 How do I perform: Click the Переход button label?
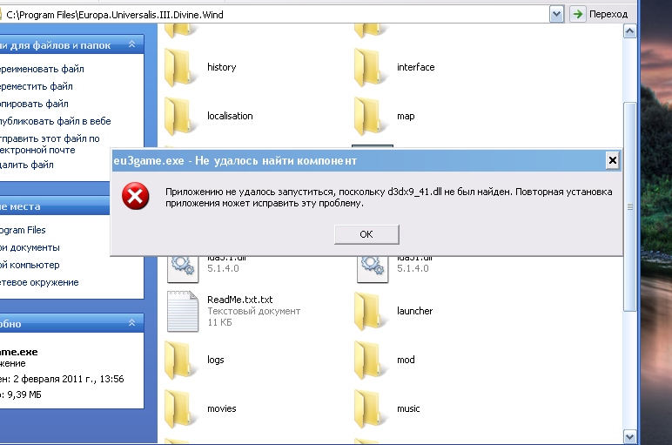(x=608, y=14)
